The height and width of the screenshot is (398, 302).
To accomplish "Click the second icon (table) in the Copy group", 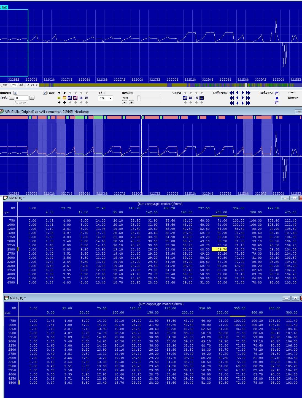I will (191, 98).
